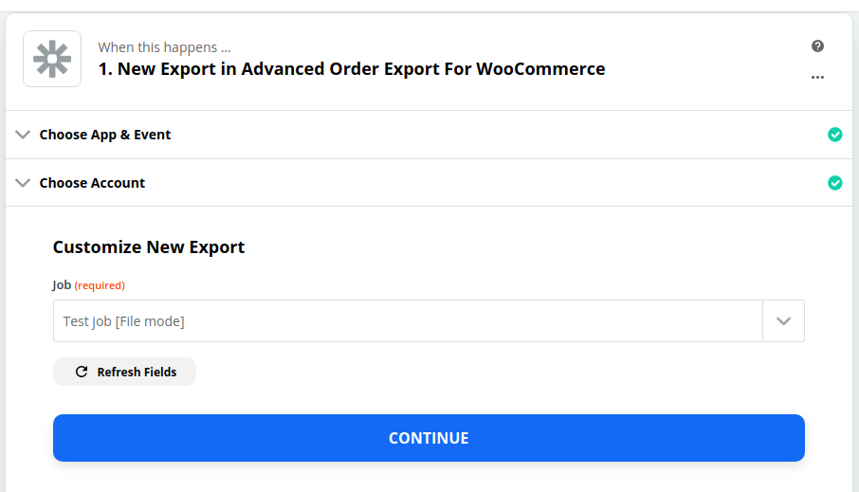Select the Choose Account section header

pos(429,182)
